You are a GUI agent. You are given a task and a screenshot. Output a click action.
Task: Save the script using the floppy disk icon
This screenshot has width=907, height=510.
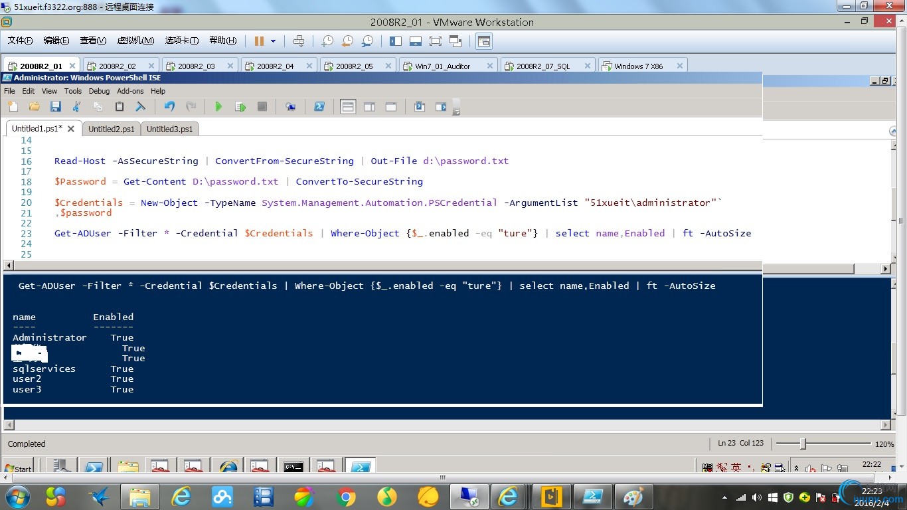click(x=56, y=107)
